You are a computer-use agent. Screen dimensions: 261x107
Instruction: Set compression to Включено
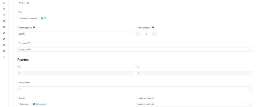click(x=23, y=104)
